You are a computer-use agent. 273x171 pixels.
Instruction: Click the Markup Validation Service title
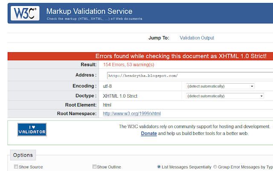coord(89,11)
